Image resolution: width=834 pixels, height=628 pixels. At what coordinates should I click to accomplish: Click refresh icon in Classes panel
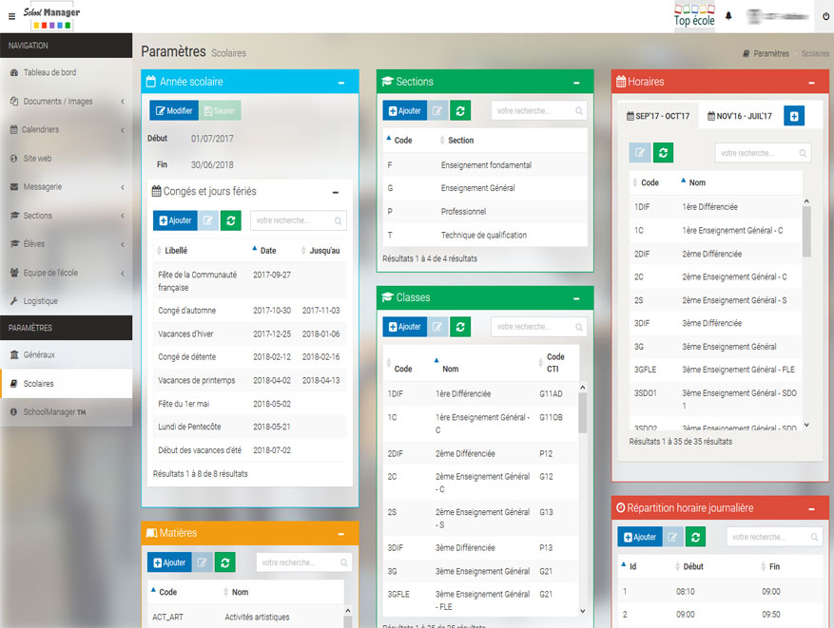tap(460, 326)
